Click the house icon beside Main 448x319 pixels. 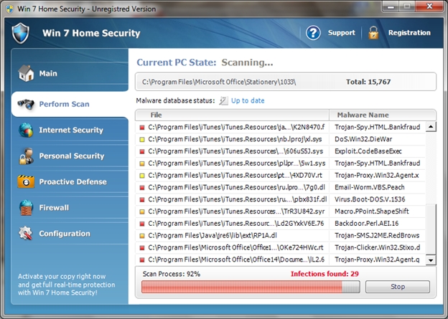pyautogui.click(x=27, y=73)
